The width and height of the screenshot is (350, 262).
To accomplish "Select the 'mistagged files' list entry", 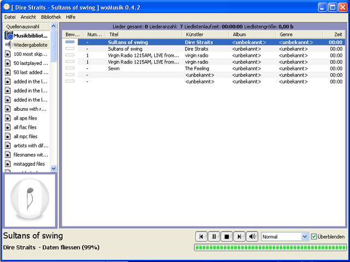I will [x=29, y=164].
